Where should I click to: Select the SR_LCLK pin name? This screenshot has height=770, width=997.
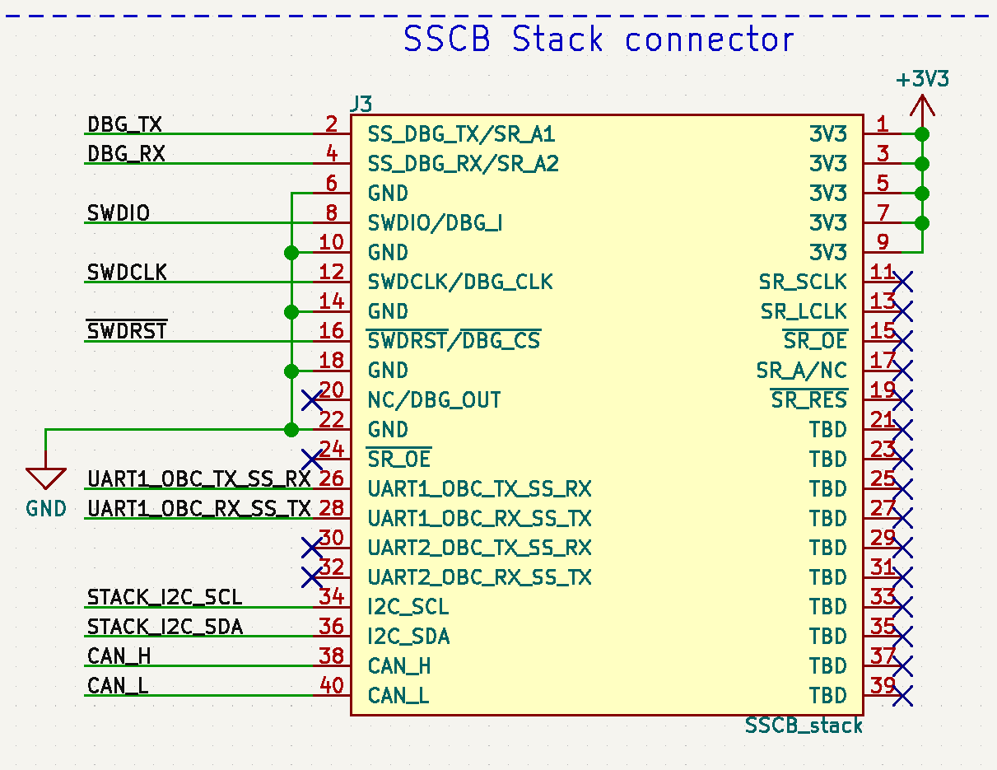tap(804, 311)
